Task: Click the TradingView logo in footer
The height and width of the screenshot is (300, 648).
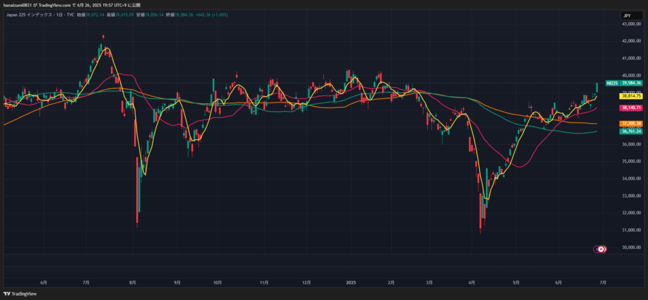Action: [20, 294]
